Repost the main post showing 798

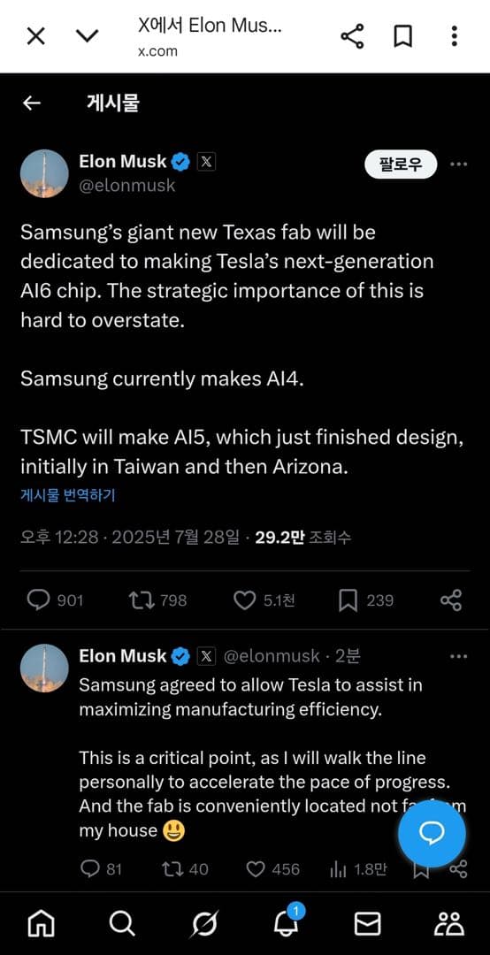157,600
